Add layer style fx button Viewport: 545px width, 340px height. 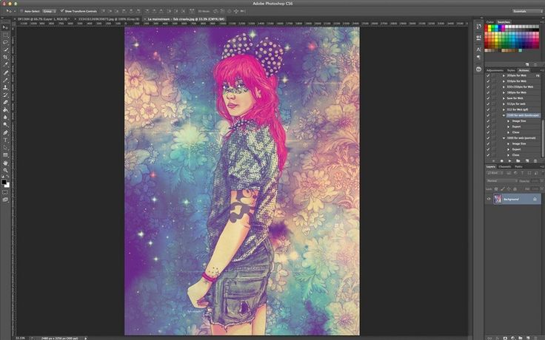(x=497, y=337)
